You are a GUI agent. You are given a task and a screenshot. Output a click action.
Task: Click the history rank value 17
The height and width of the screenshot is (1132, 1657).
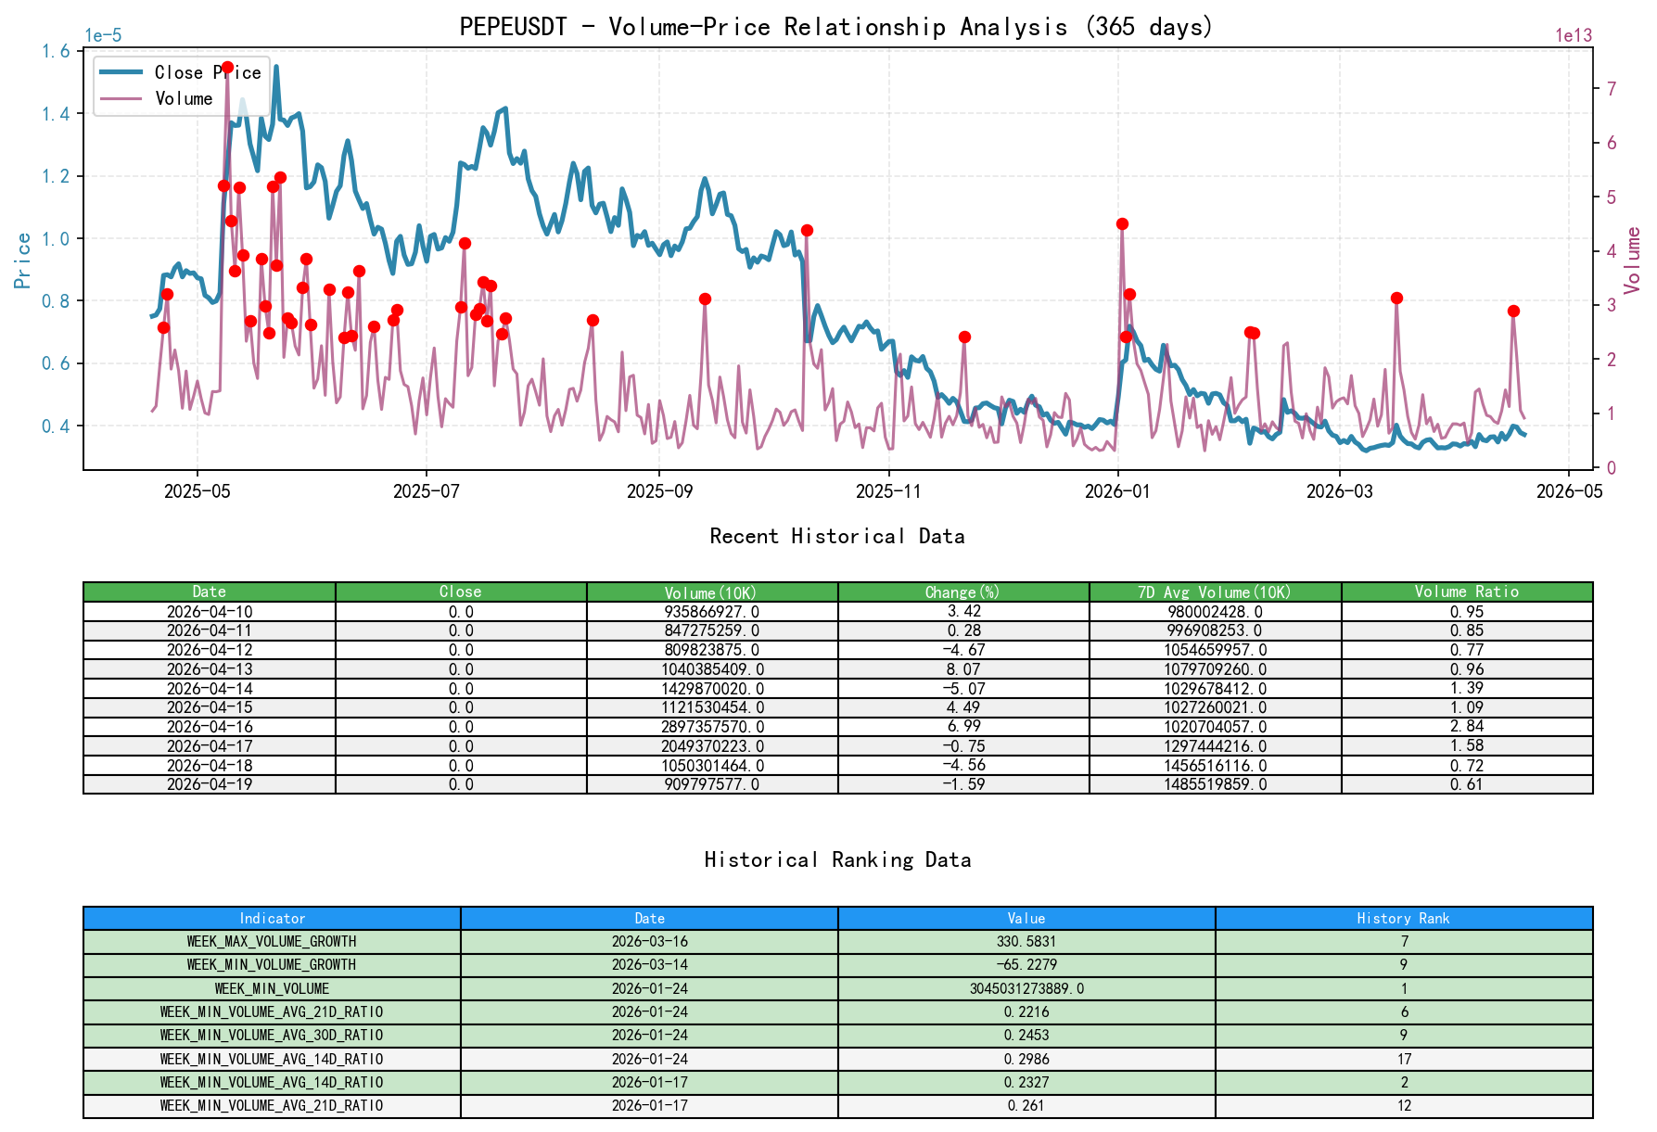[1404, 1060]
